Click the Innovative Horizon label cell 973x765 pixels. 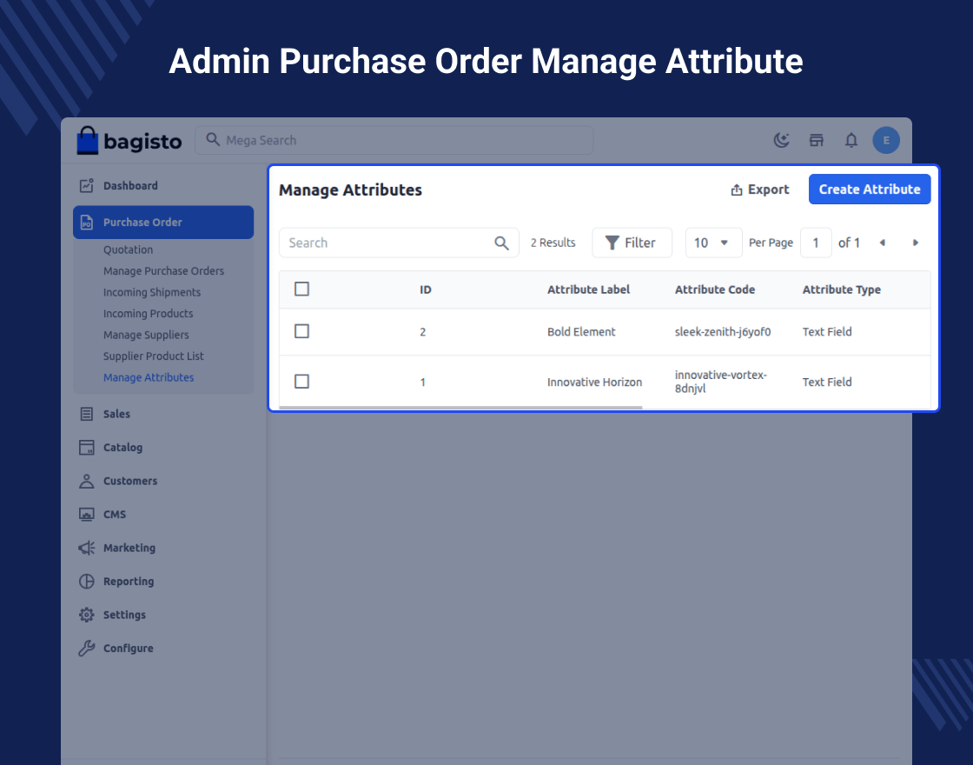click(594, 382)
